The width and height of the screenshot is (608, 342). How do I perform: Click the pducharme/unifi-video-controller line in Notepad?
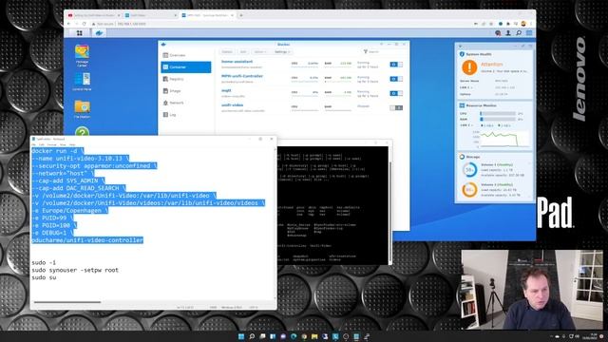pos(87,240)
